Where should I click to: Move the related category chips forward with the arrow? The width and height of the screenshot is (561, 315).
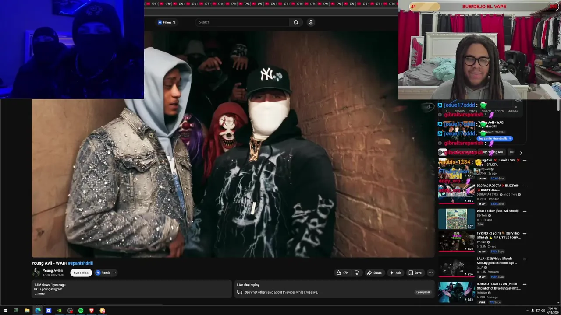pos(521,153)
